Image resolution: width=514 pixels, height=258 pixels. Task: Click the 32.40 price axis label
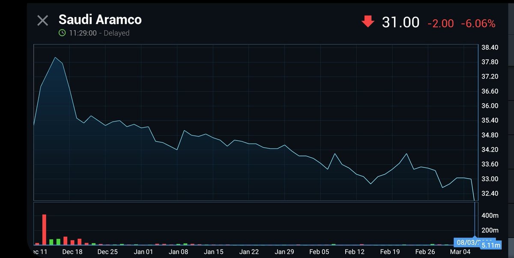point(490,193)
